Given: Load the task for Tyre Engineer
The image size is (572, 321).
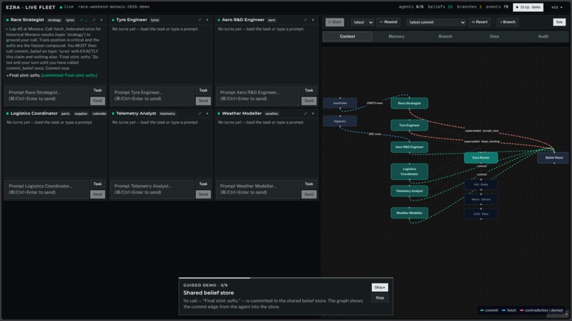Looking at the screenshot, I should tap(203, 91).
